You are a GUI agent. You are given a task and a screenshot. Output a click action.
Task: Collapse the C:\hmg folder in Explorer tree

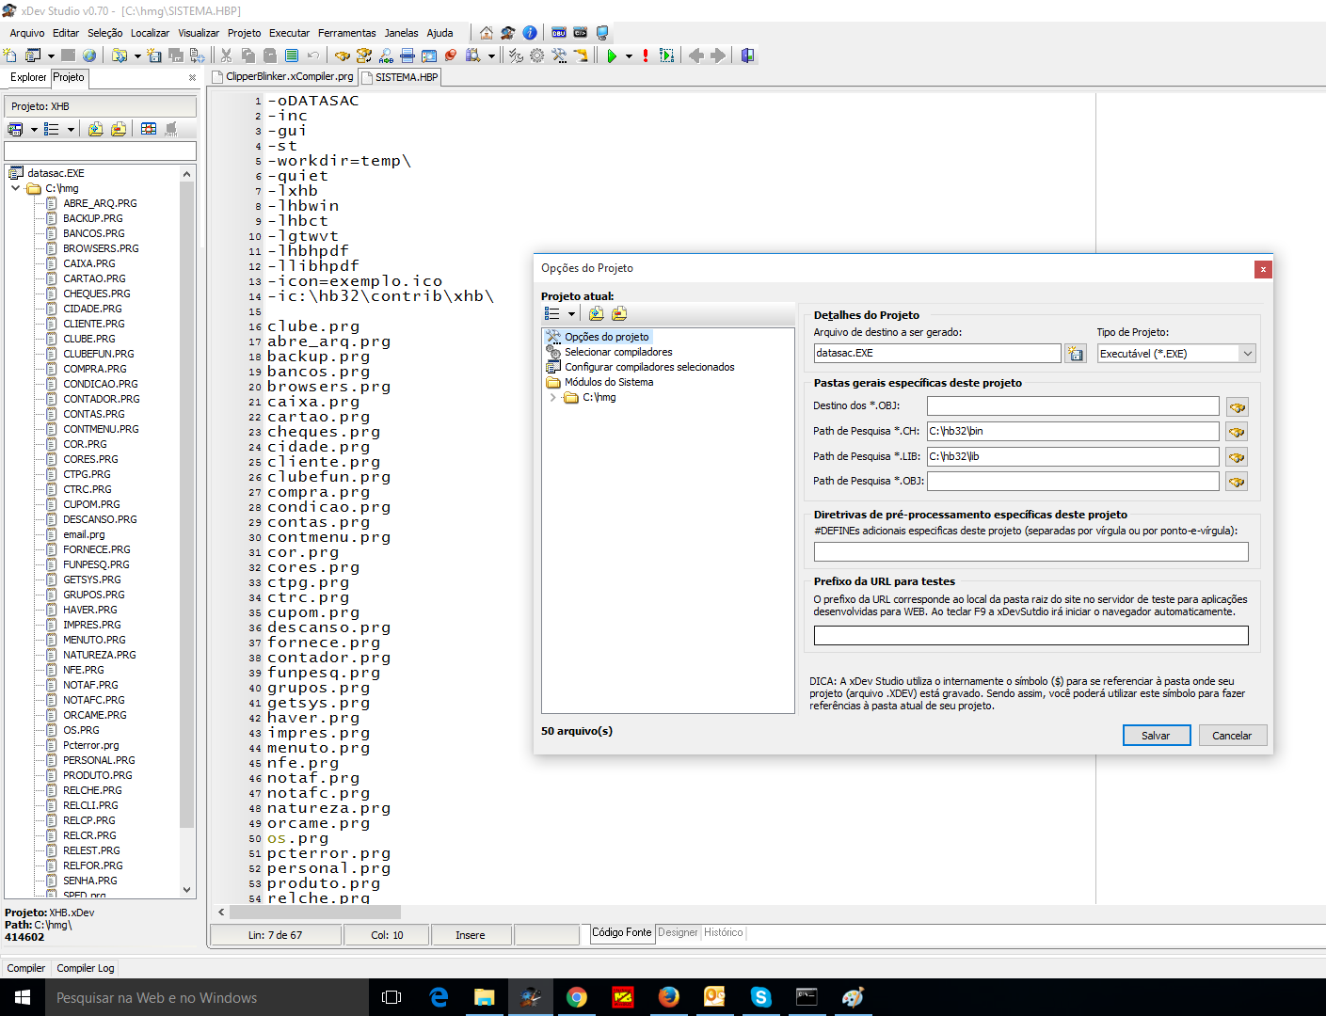tap(16, 188)
